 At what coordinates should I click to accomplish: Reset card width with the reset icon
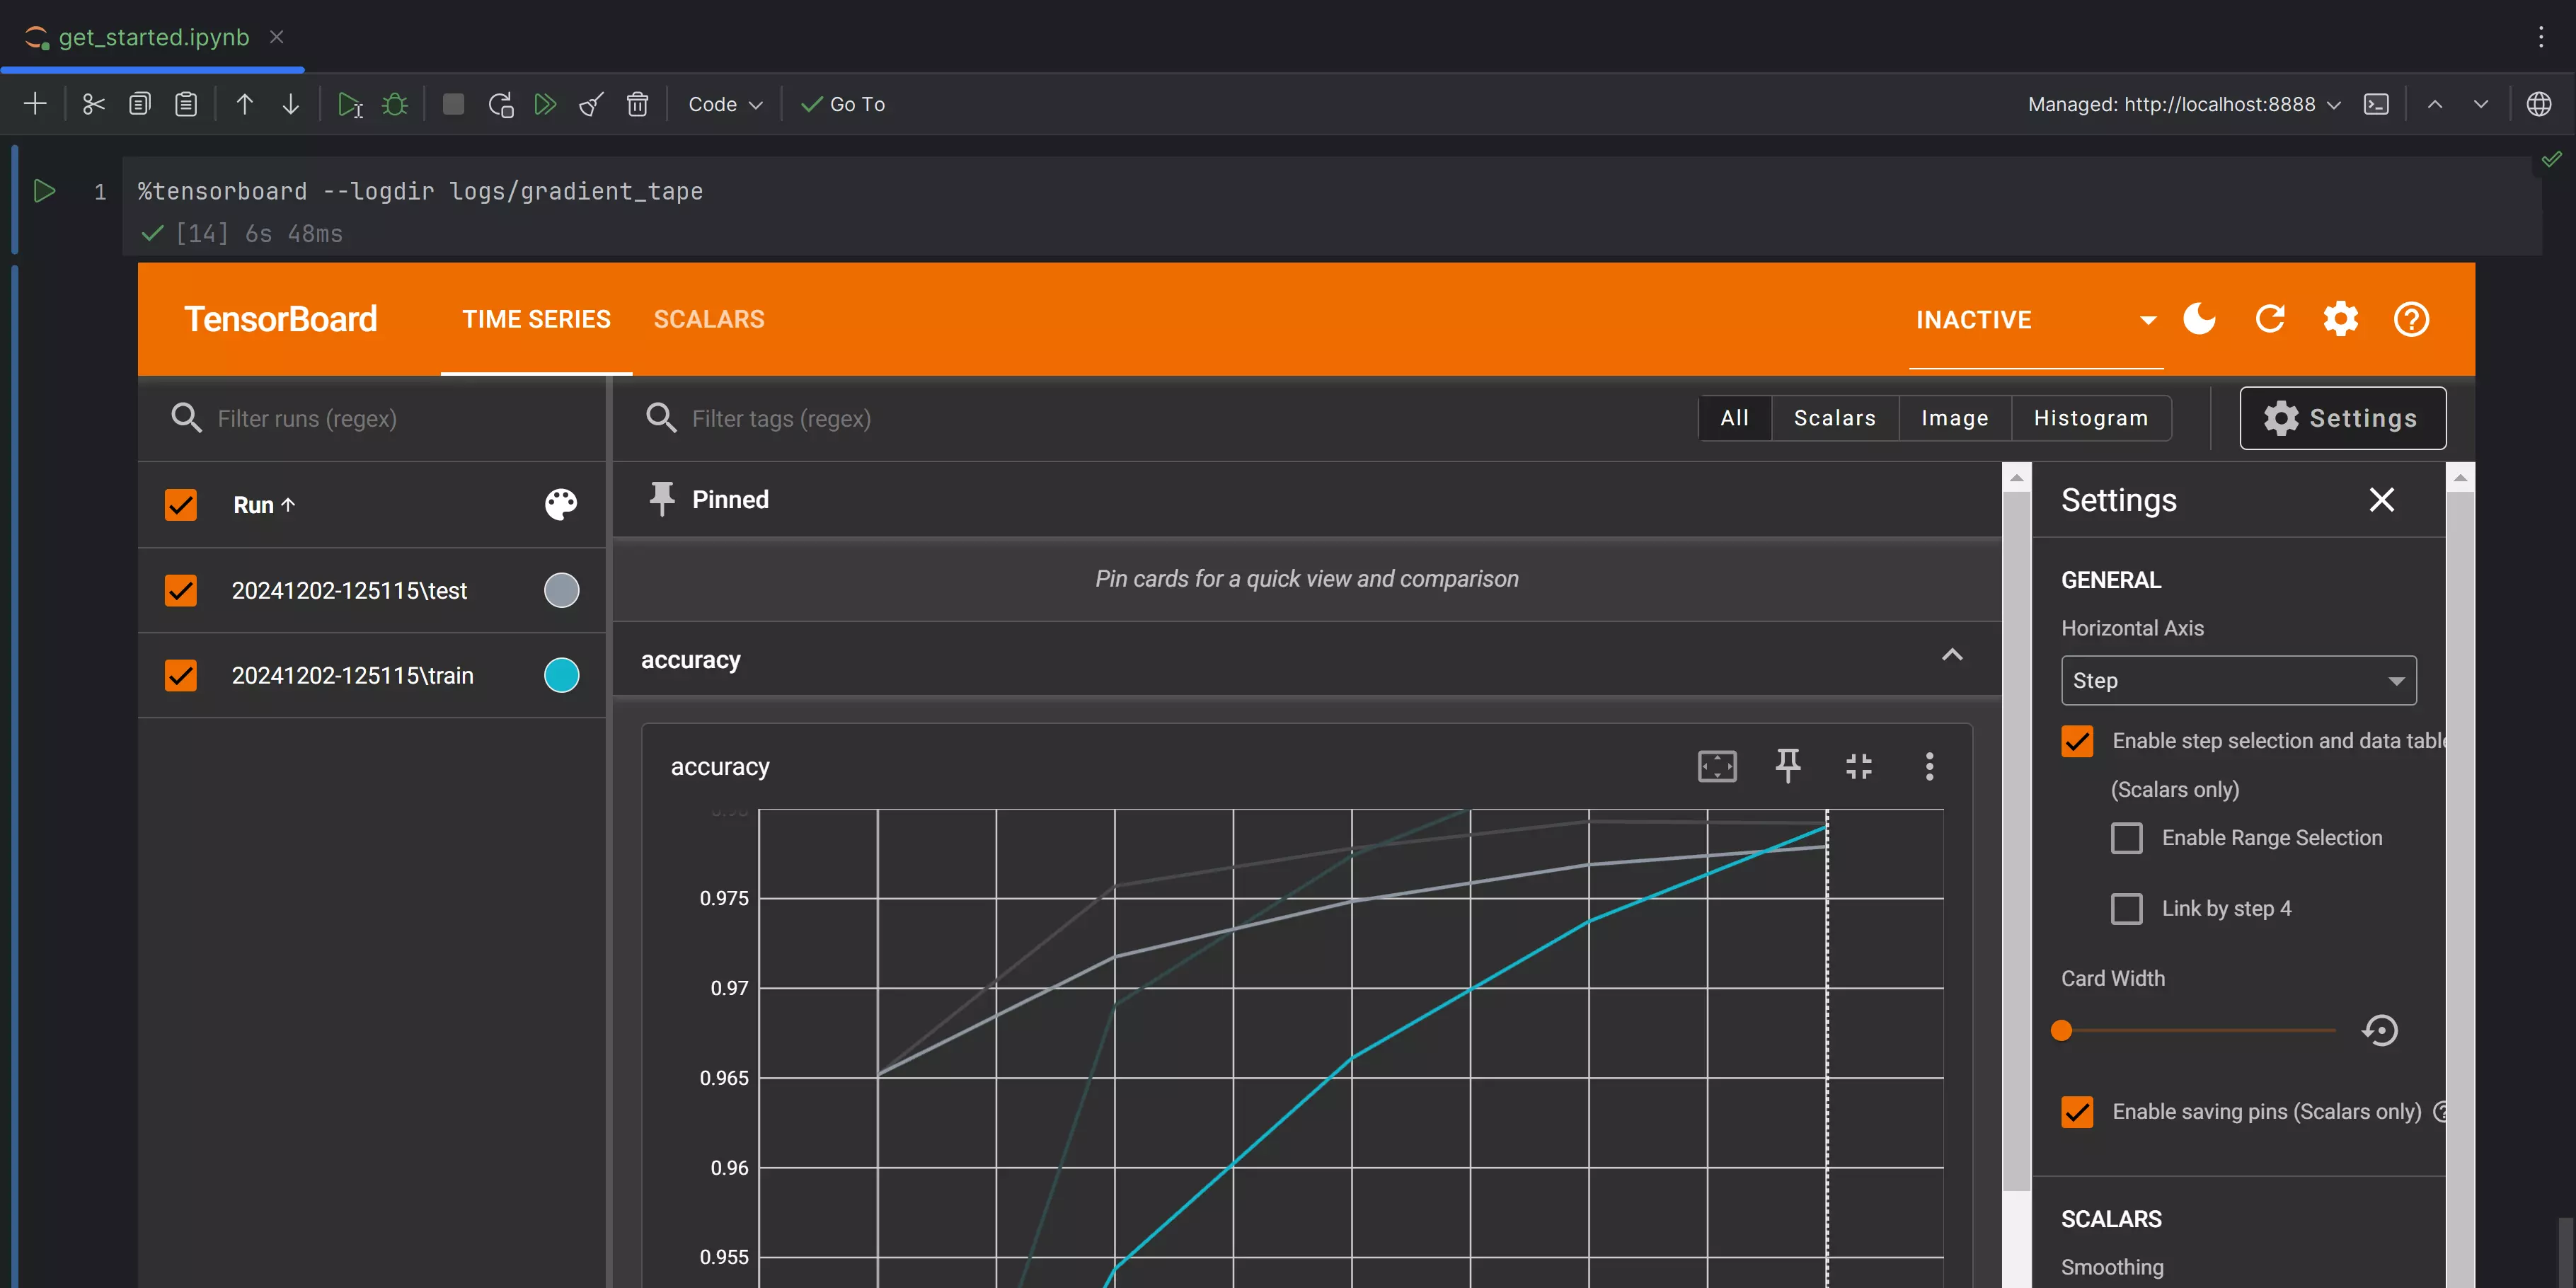pos(2380,1030)
